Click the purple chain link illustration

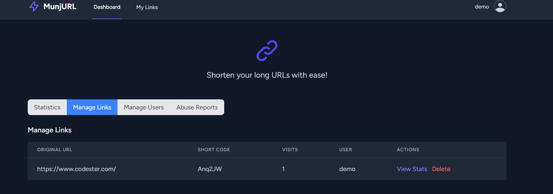click(x=267, y=50)
